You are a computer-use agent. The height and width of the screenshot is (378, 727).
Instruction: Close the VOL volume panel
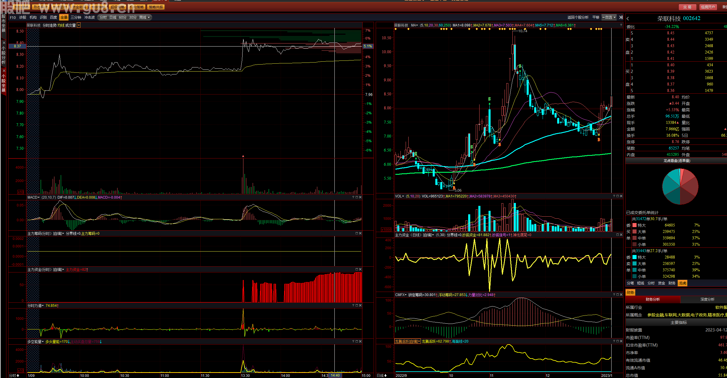(x=621, y=196)
